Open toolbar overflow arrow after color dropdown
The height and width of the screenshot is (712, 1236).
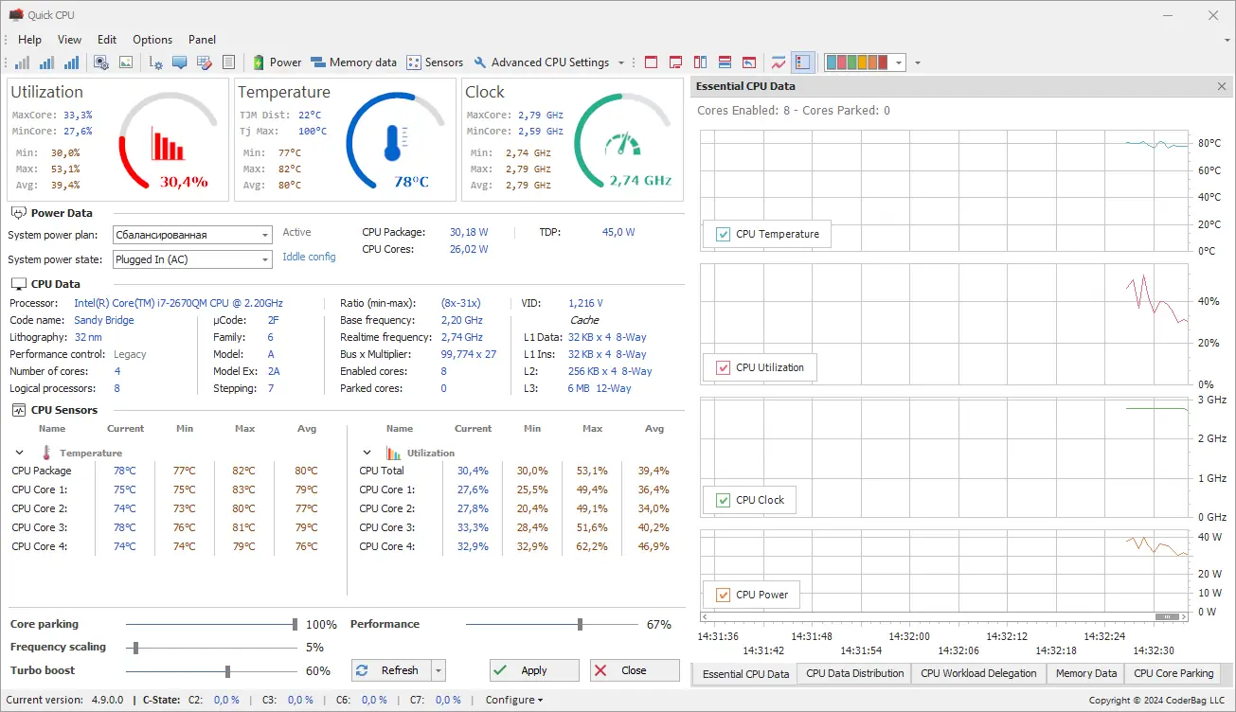tap(917, 63)
